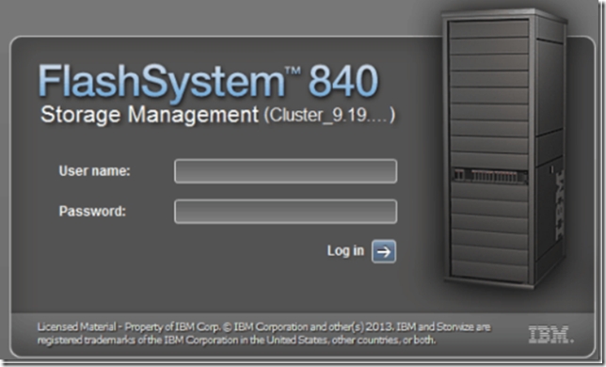Click the Licensed Material copyright notice
606x367 pixels.
pyautogui.click(x=264, y=333)
